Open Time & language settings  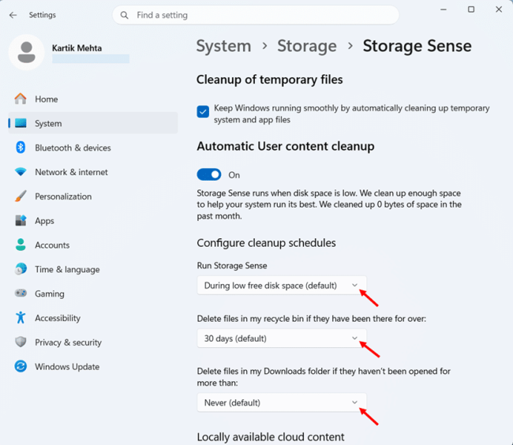[93, 269]
